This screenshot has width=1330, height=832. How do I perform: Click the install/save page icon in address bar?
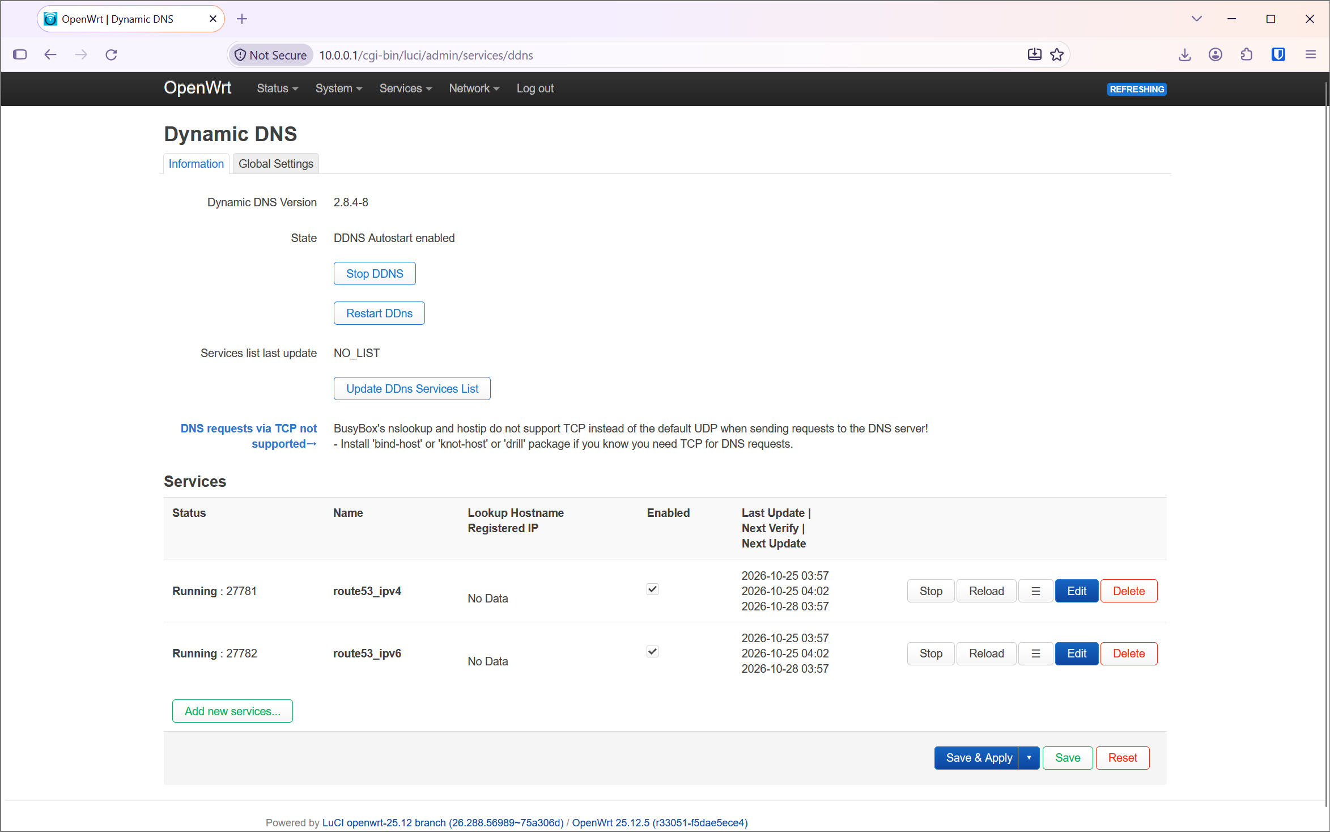tap(1034, 54)
